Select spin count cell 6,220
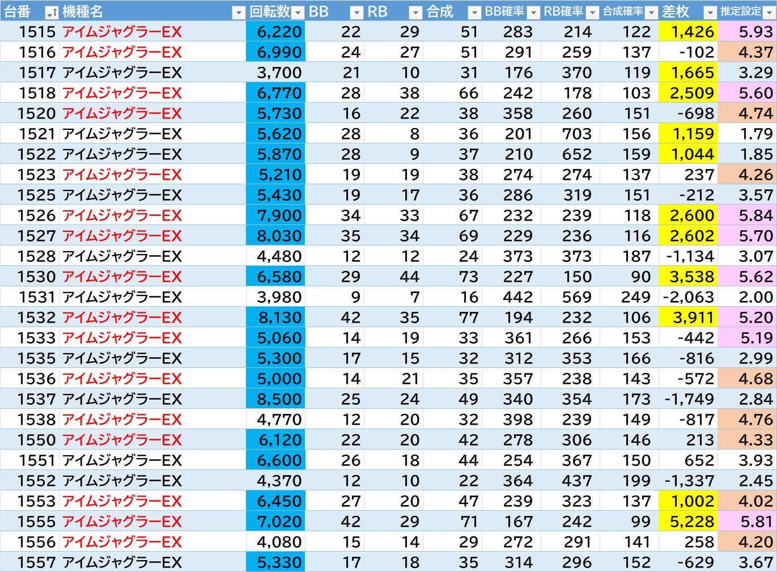The image size is (777, 572). 275,32
